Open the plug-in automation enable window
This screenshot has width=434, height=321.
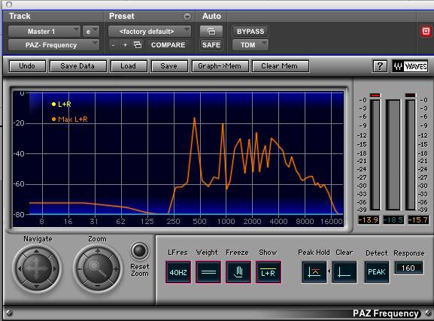[x=211, y=32]
